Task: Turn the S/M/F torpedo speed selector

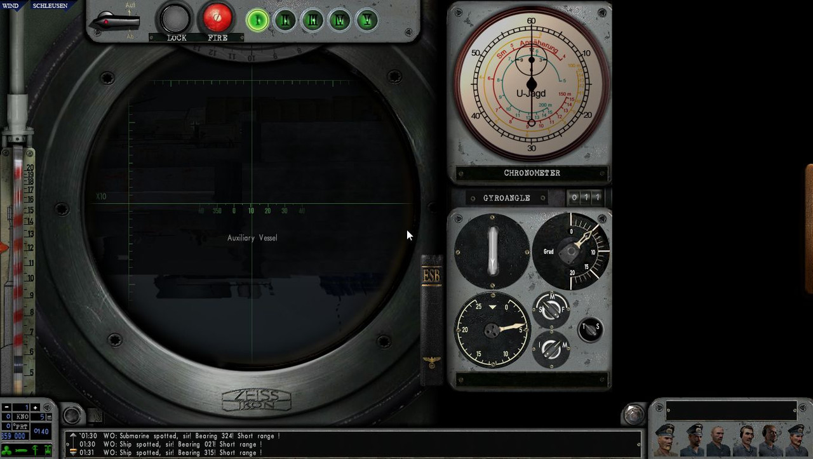Action: click(x=551, y=310)
